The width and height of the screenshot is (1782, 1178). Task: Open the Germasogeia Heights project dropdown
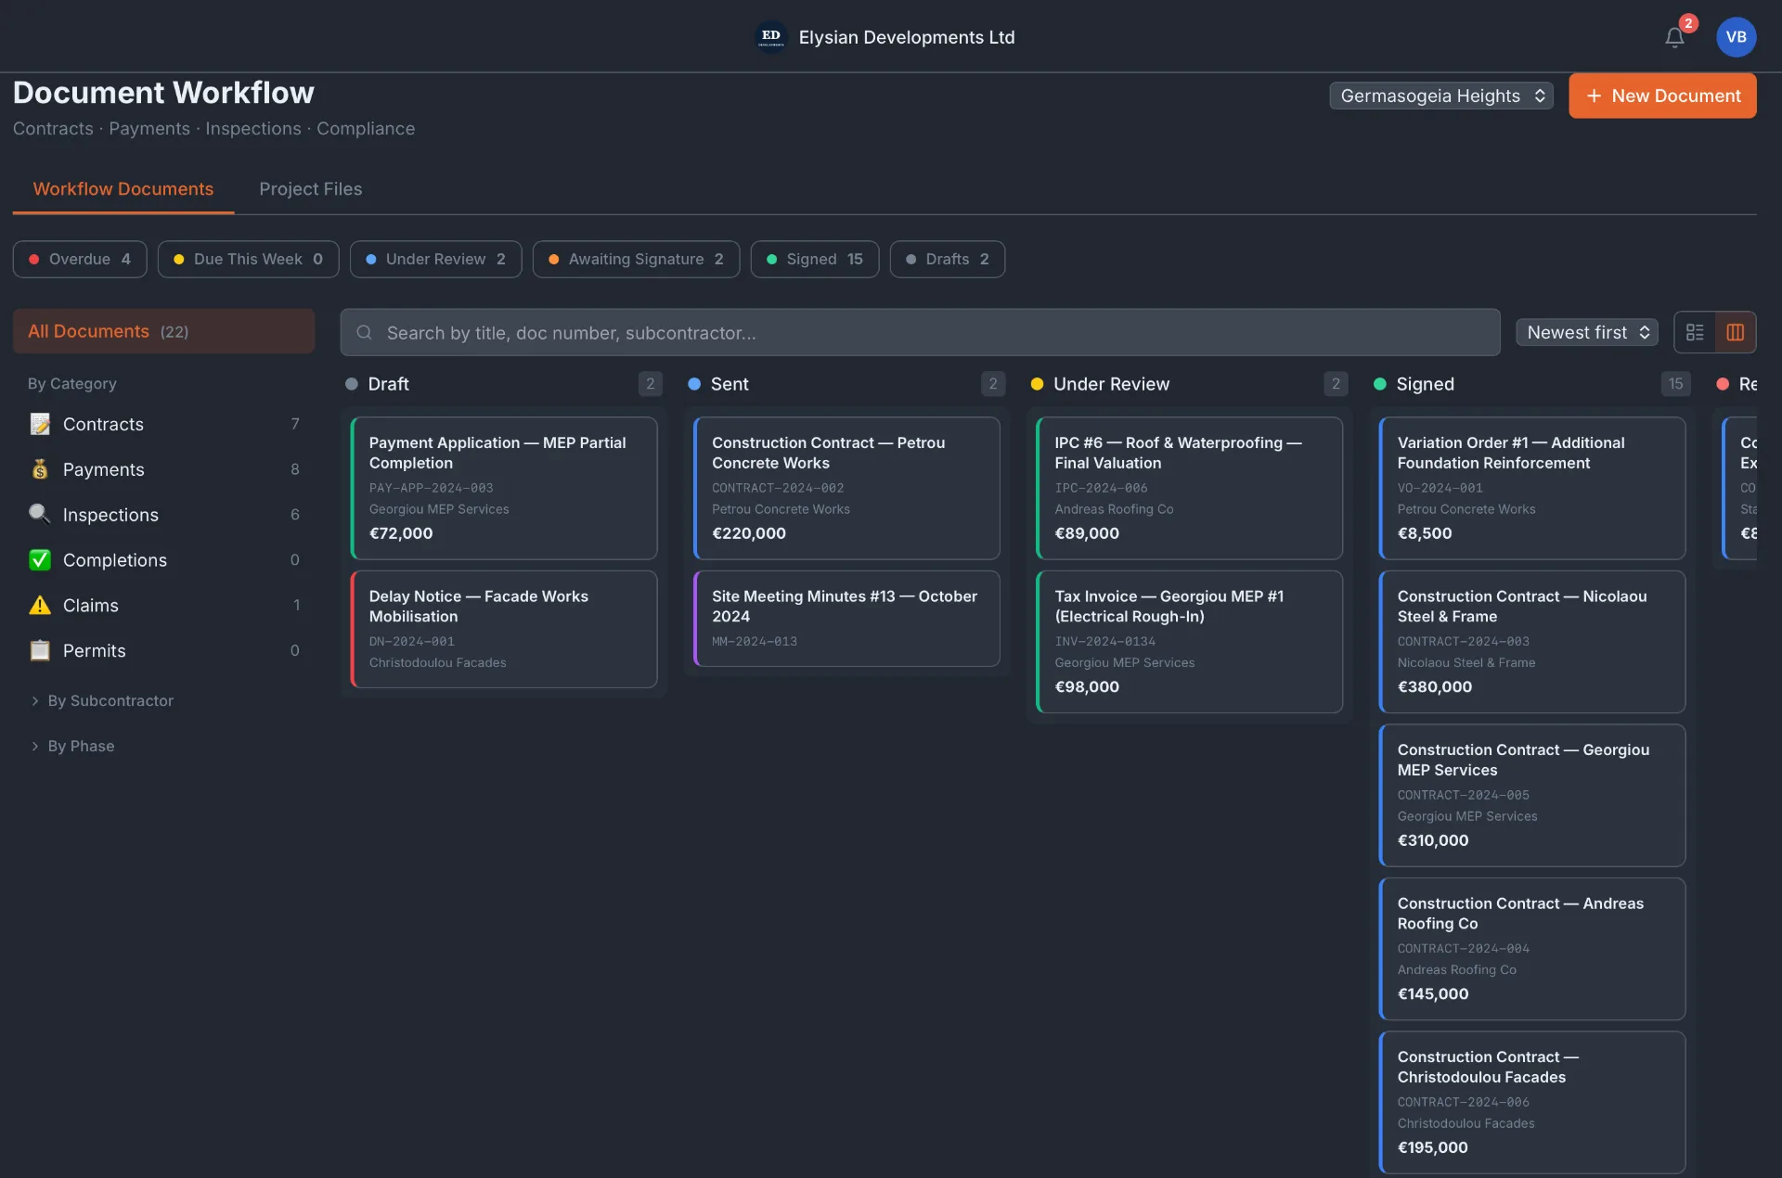tap(1440, 96)
